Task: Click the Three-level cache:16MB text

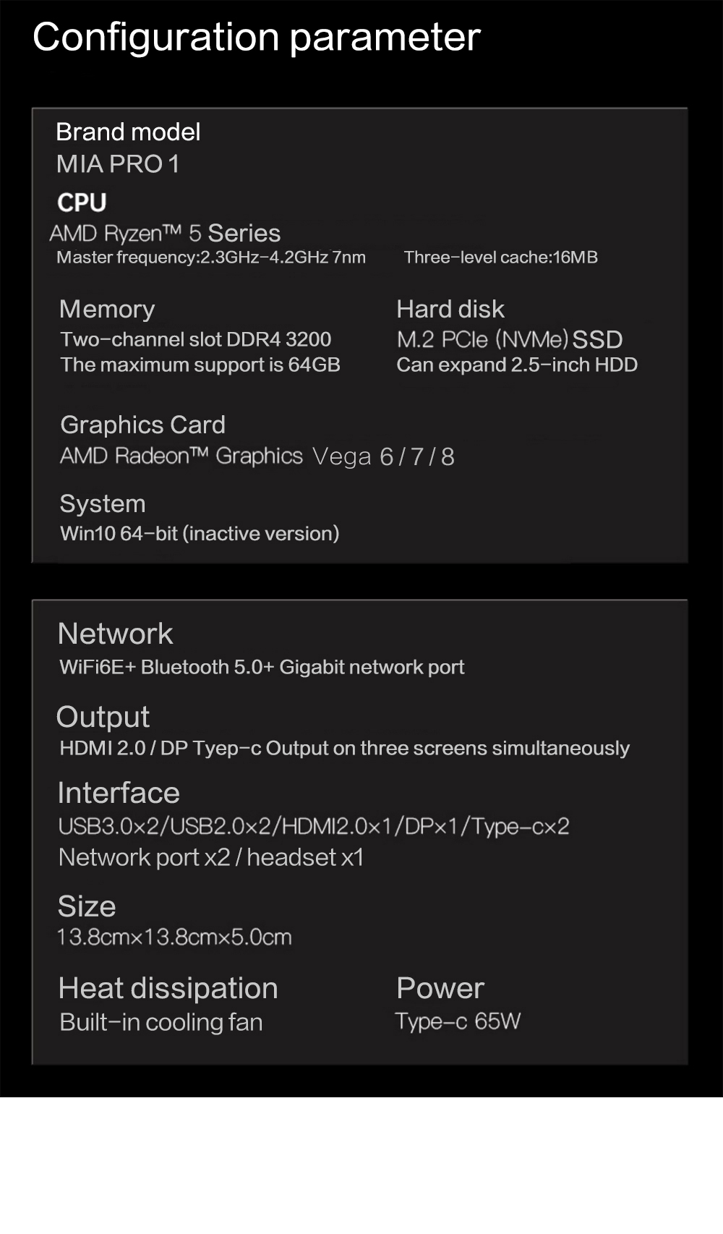Action: [500, 258]
